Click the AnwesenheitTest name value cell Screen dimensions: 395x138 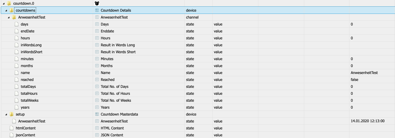point(364,73)
